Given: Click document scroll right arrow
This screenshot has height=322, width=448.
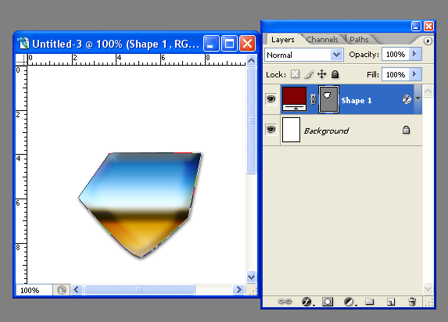Looking at the screenshot, I should pos(238,290).
